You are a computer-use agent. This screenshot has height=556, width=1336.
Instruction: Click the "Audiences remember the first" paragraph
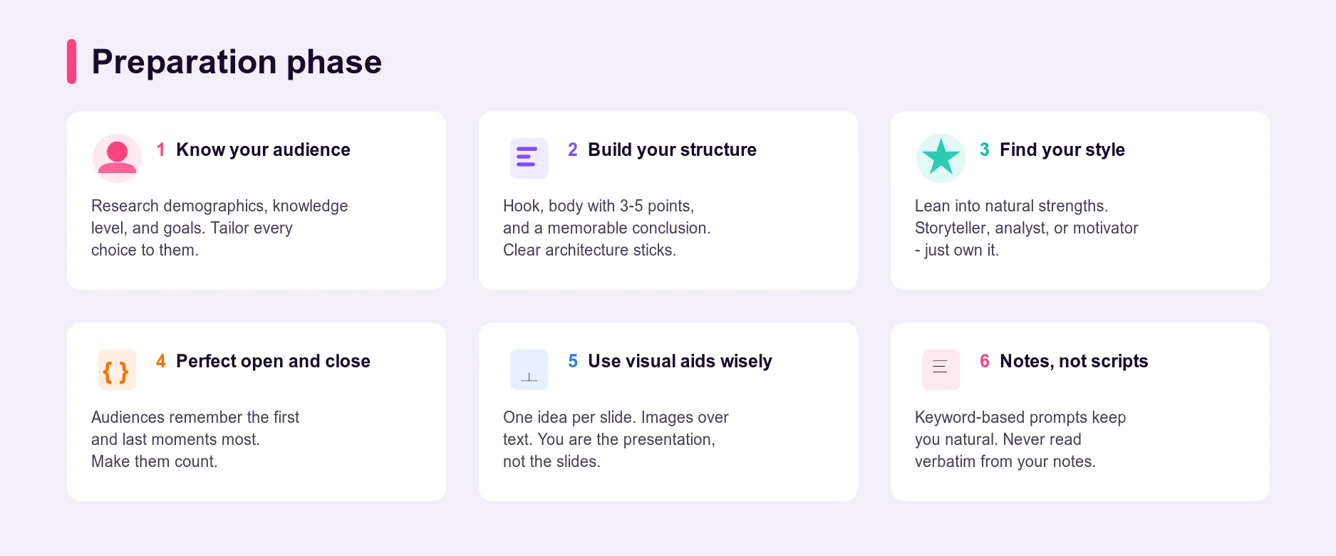[x=195, y=439]
